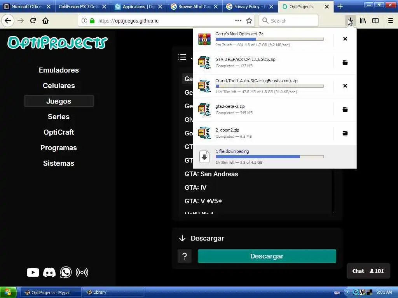Click the green secure padlock icon

click(92, 21)
